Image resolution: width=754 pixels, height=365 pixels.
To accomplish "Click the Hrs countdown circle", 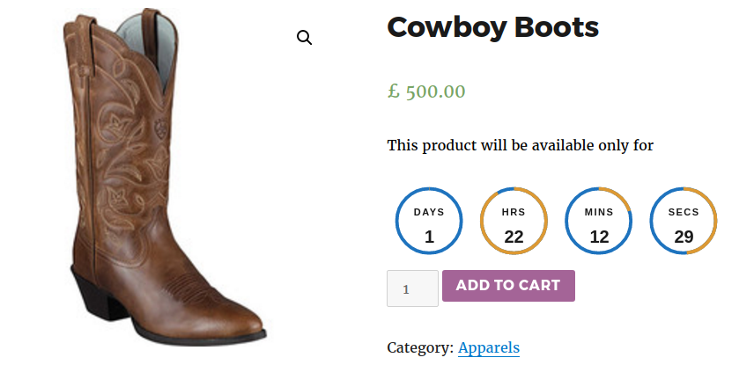I will click(514, 221).
